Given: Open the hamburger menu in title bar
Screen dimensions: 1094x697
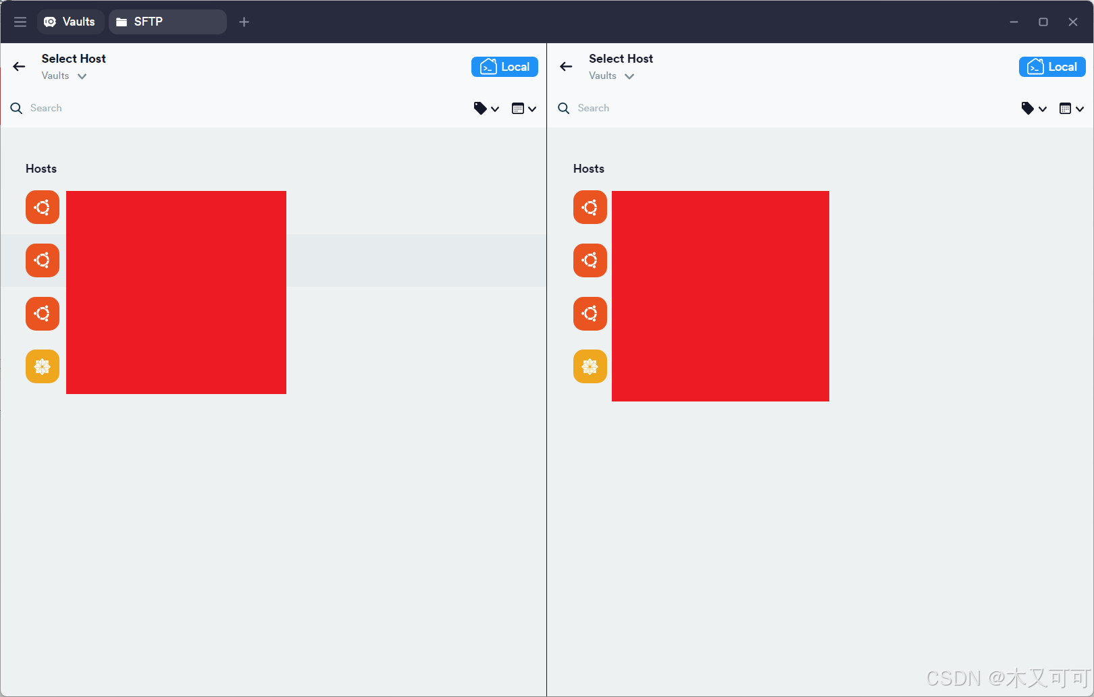Looking at the screenshot, I should tap(20, 22).
